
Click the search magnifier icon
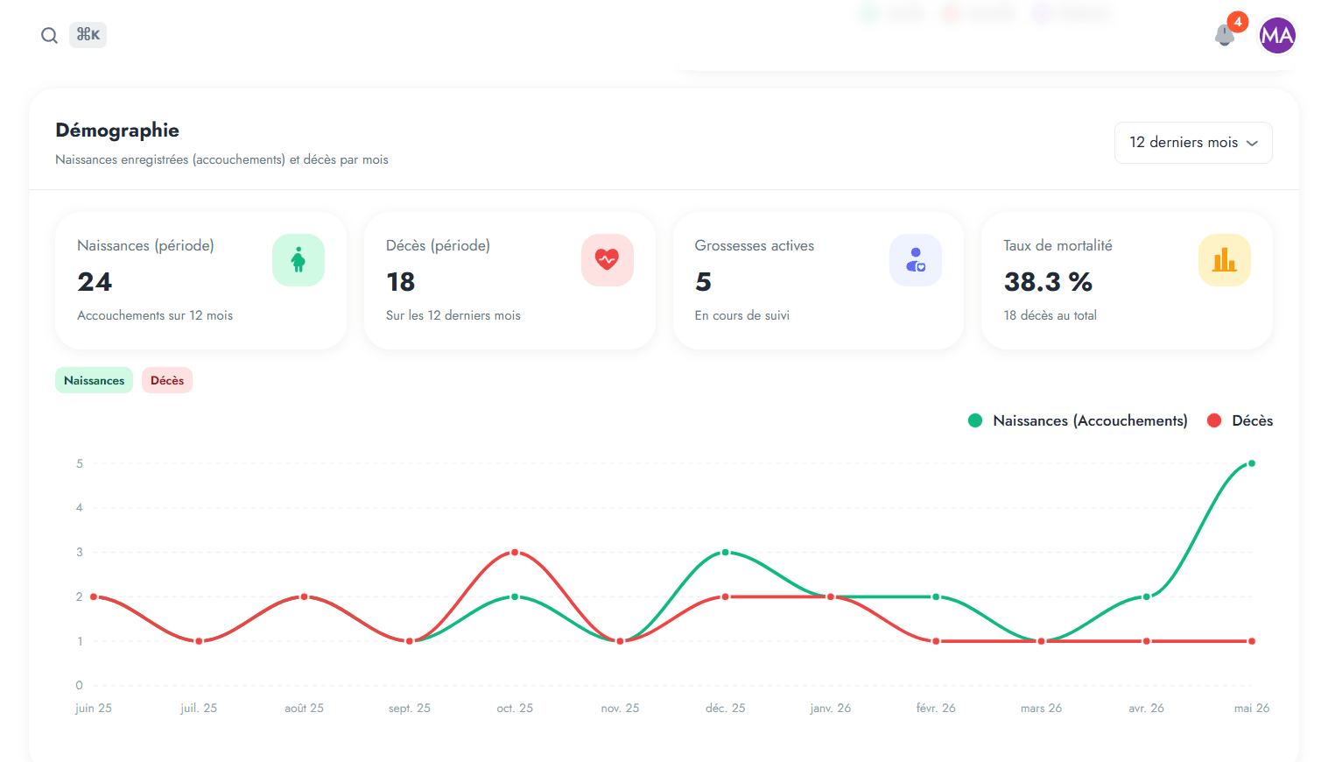point(49,35)
